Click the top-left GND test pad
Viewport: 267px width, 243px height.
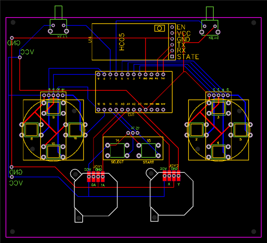[12, 38]
